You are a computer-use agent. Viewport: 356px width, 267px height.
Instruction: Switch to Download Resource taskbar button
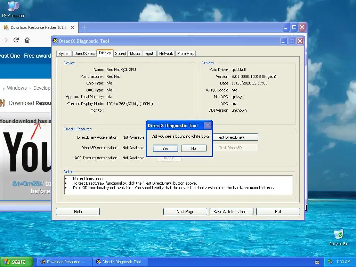point(64,262)
